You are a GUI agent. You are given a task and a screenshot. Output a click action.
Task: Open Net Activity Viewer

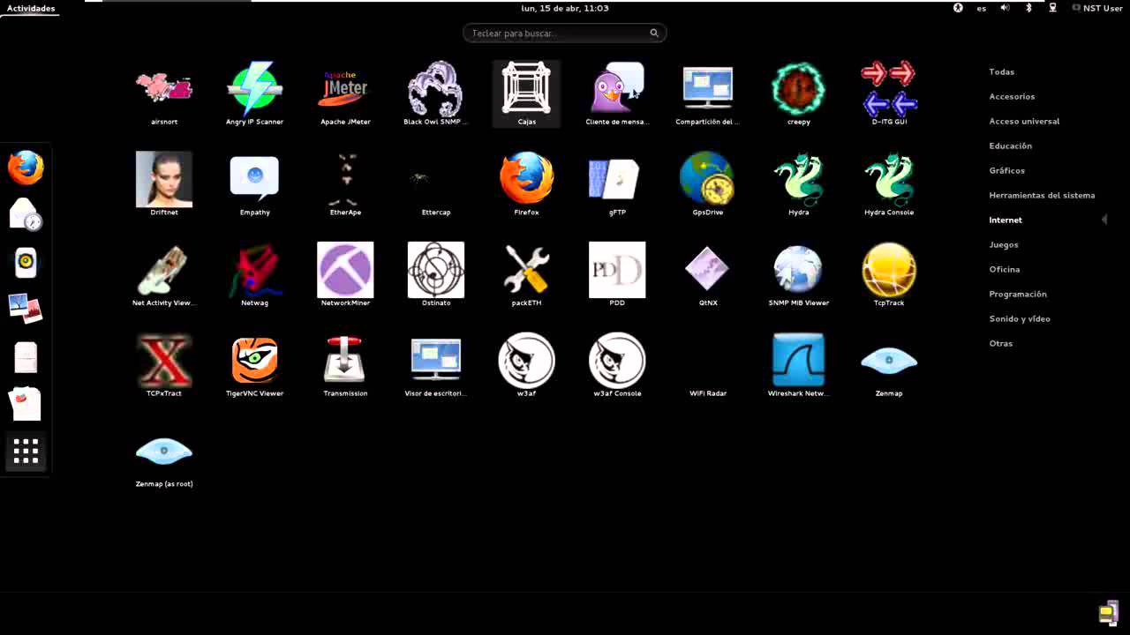[164, 275]
